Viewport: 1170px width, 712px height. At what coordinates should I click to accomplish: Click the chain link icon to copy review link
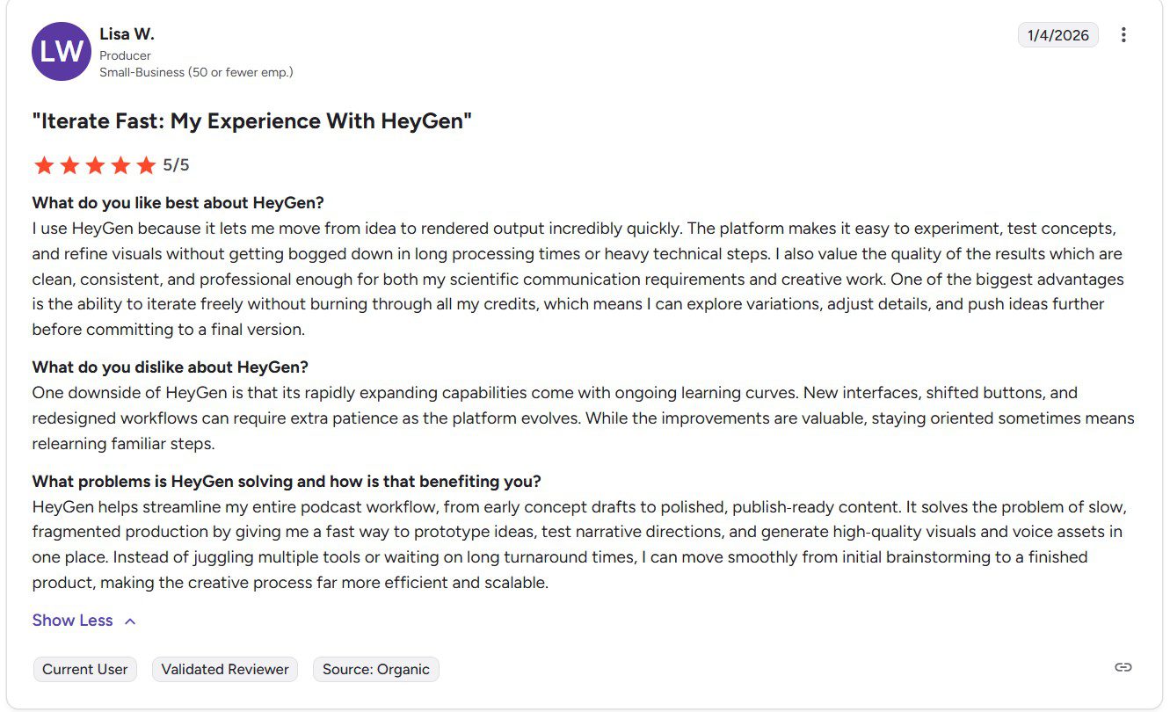pos(1123,667)
